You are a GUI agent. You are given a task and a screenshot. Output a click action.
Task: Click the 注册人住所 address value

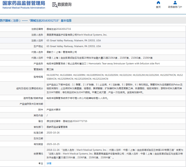(74, 41)
